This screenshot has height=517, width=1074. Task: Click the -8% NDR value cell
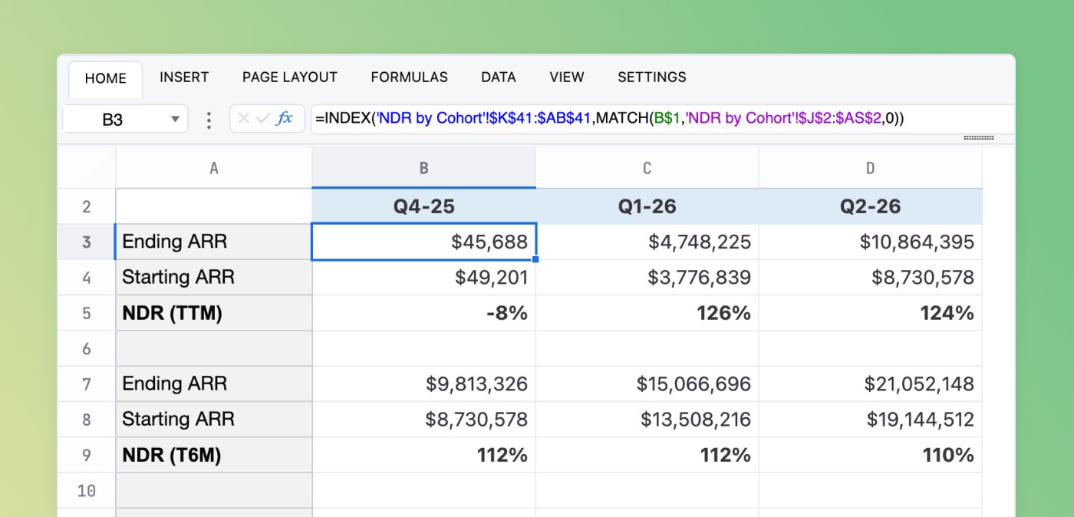(x=424, y=313)
